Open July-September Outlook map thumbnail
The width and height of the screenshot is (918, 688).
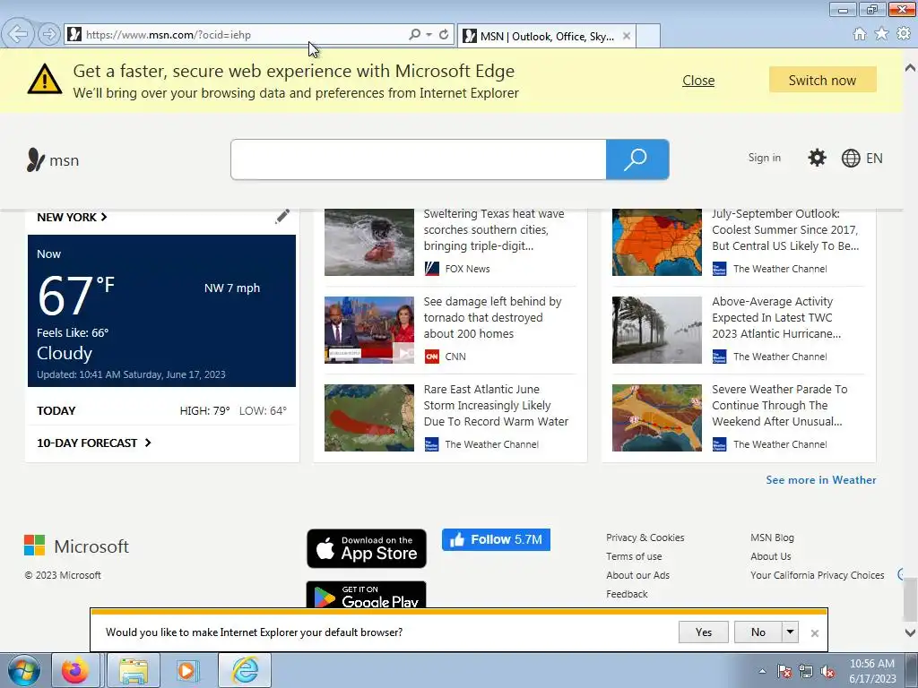[x=657, y=242]
